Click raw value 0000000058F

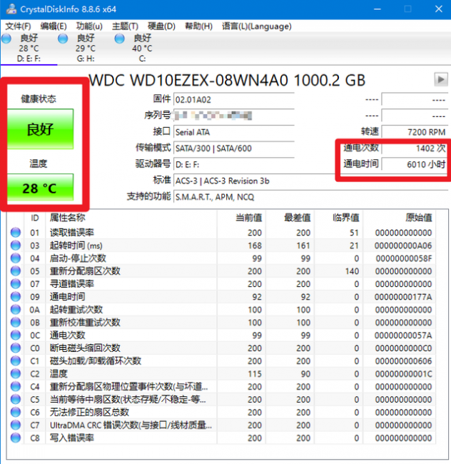tap(404, 258)
